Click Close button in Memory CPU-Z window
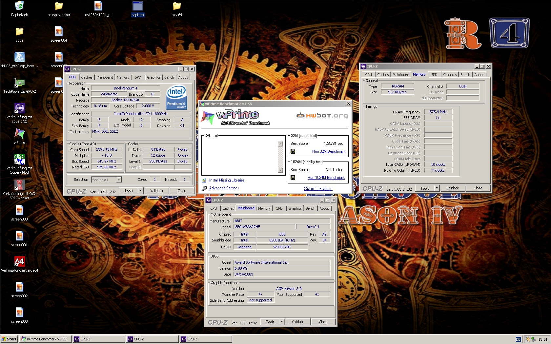The image size is (551, 344). point(478,188)
